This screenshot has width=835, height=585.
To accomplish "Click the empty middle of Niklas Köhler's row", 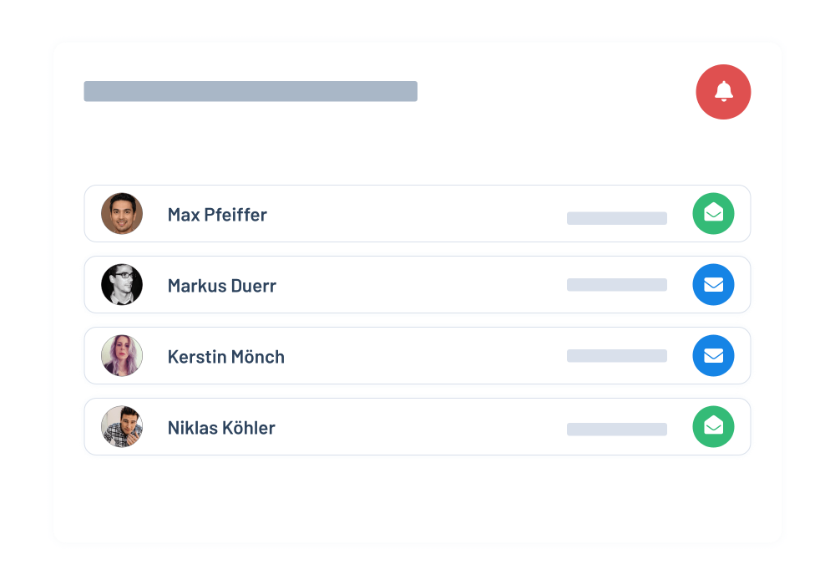I will [417, 427].
